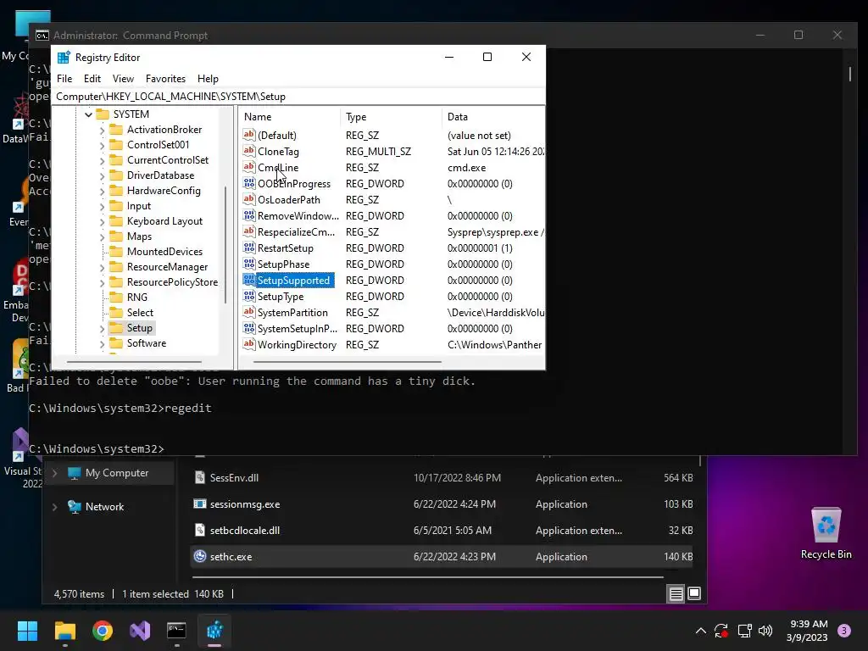
Task: Click the sethc.exe file icon
Action: tap(200, 556)
